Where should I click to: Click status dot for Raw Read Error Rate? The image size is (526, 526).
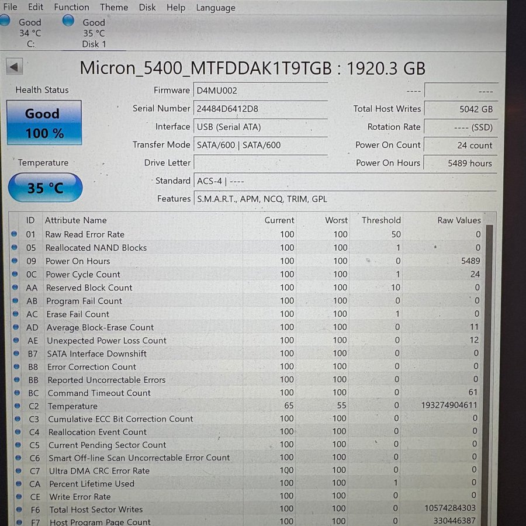click(x=15, y=234)
